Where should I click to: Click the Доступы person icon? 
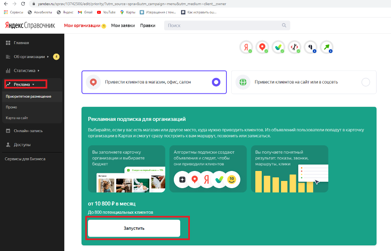pos(8,145)
